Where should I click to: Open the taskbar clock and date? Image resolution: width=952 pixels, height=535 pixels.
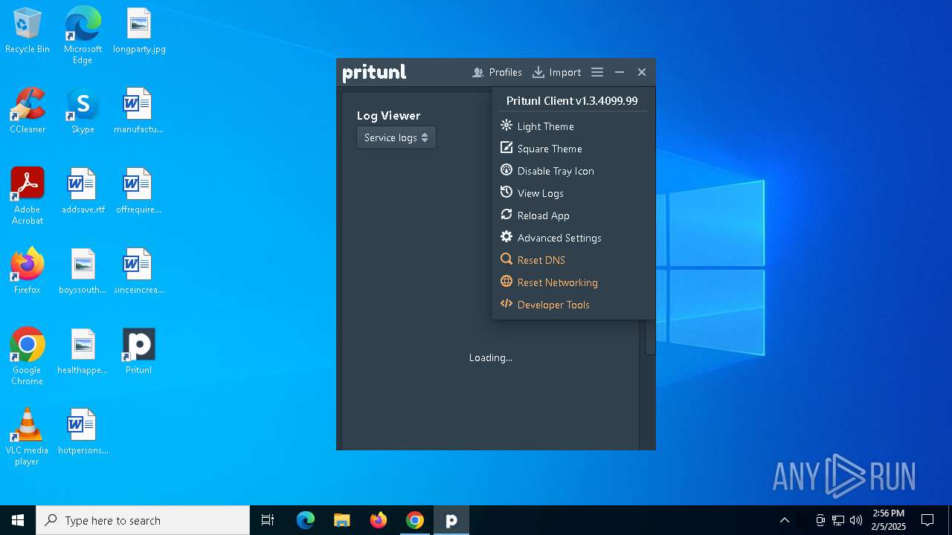[889, 520]
